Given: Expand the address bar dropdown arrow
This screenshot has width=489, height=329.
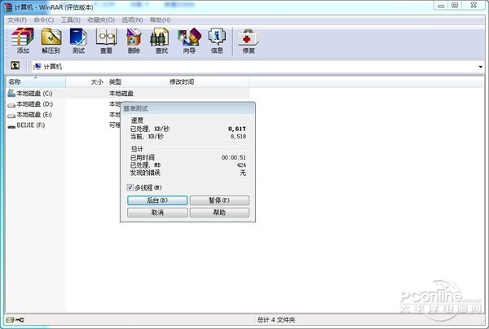Looking at the screenshot, I should pos(480,67).
